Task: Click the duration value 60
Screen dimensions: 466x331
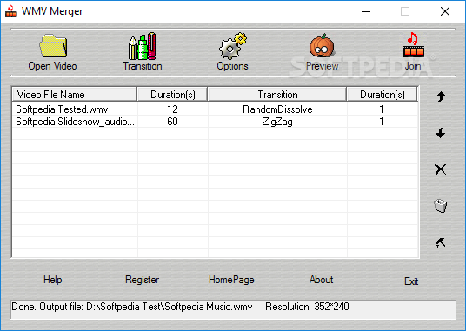Action: point(172,122)
